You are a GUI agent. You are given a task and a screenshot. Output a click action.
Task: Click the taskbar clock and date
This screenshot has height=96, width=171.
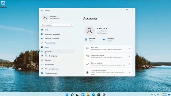[164, 94]
